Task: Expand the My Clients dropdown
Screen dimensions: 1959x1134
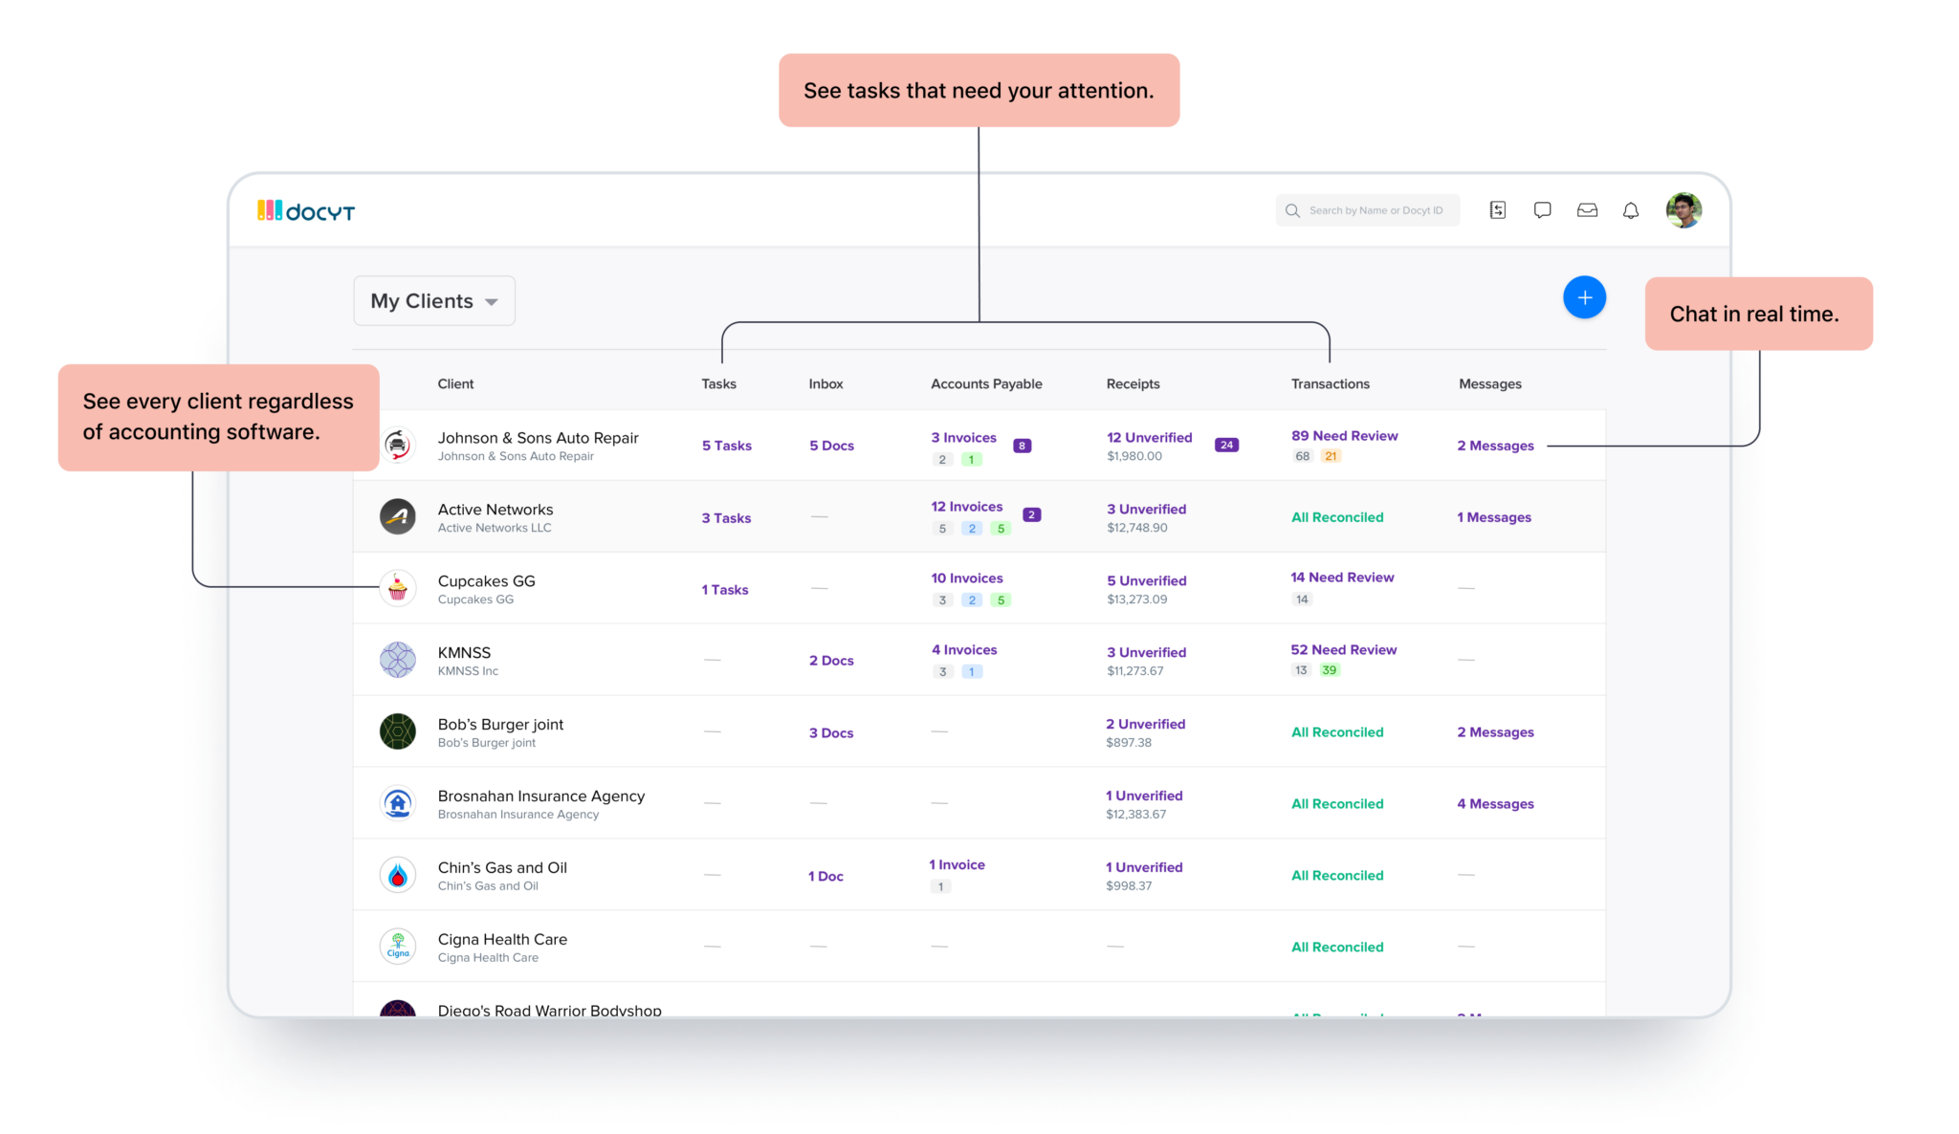Action: pyautogui.click(x=434, y=301)
